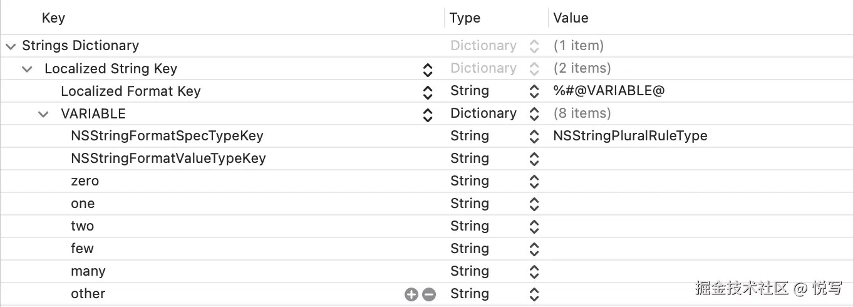Collapse the VARIABLE dictionary row
The width and height of the screenshot is (853, 307).
(43, 114)
